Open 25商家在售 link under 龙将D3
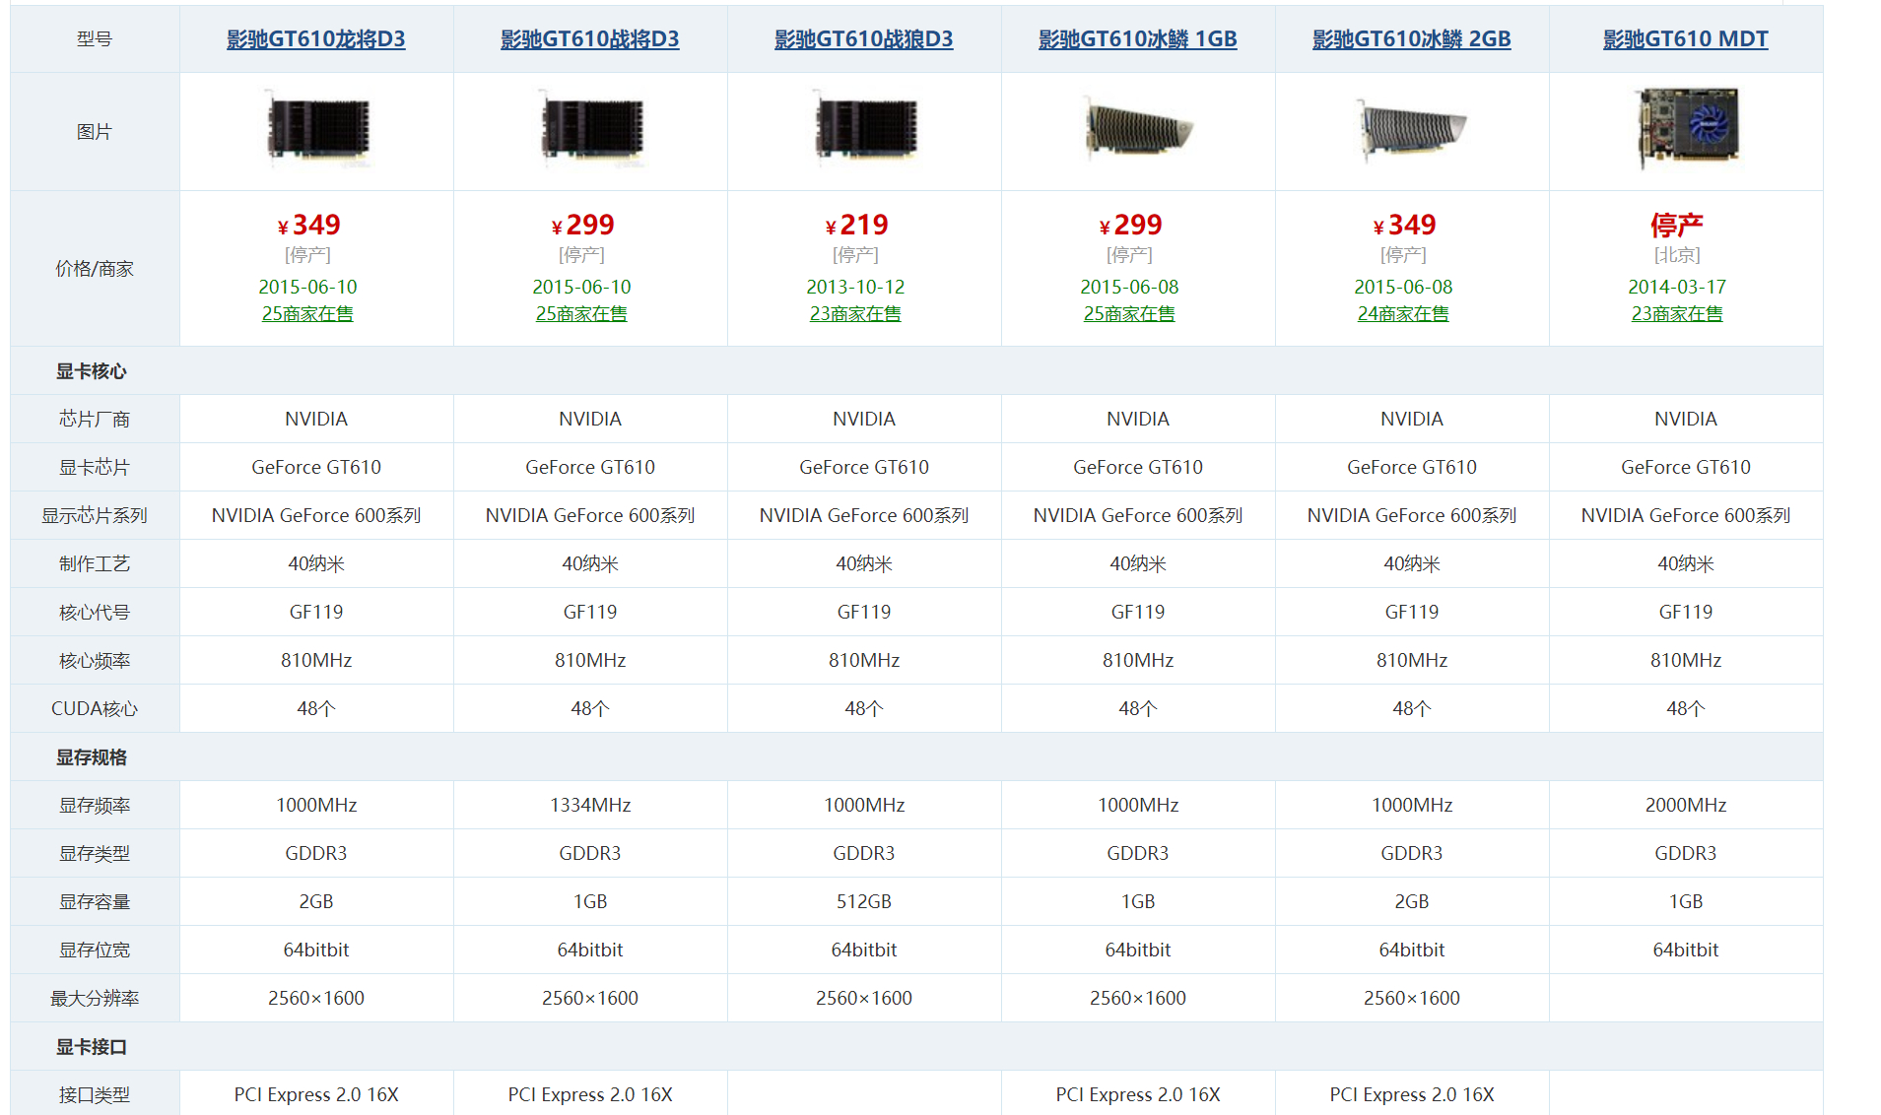The height and width of the screenshot is (1115, 1881). click(307, 313)
